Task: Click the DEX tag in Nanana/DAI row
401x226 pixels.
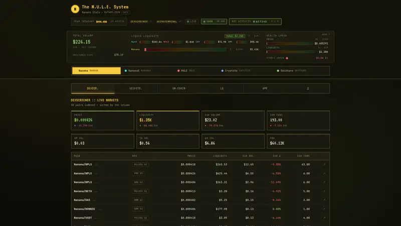Action: point(138,200)
